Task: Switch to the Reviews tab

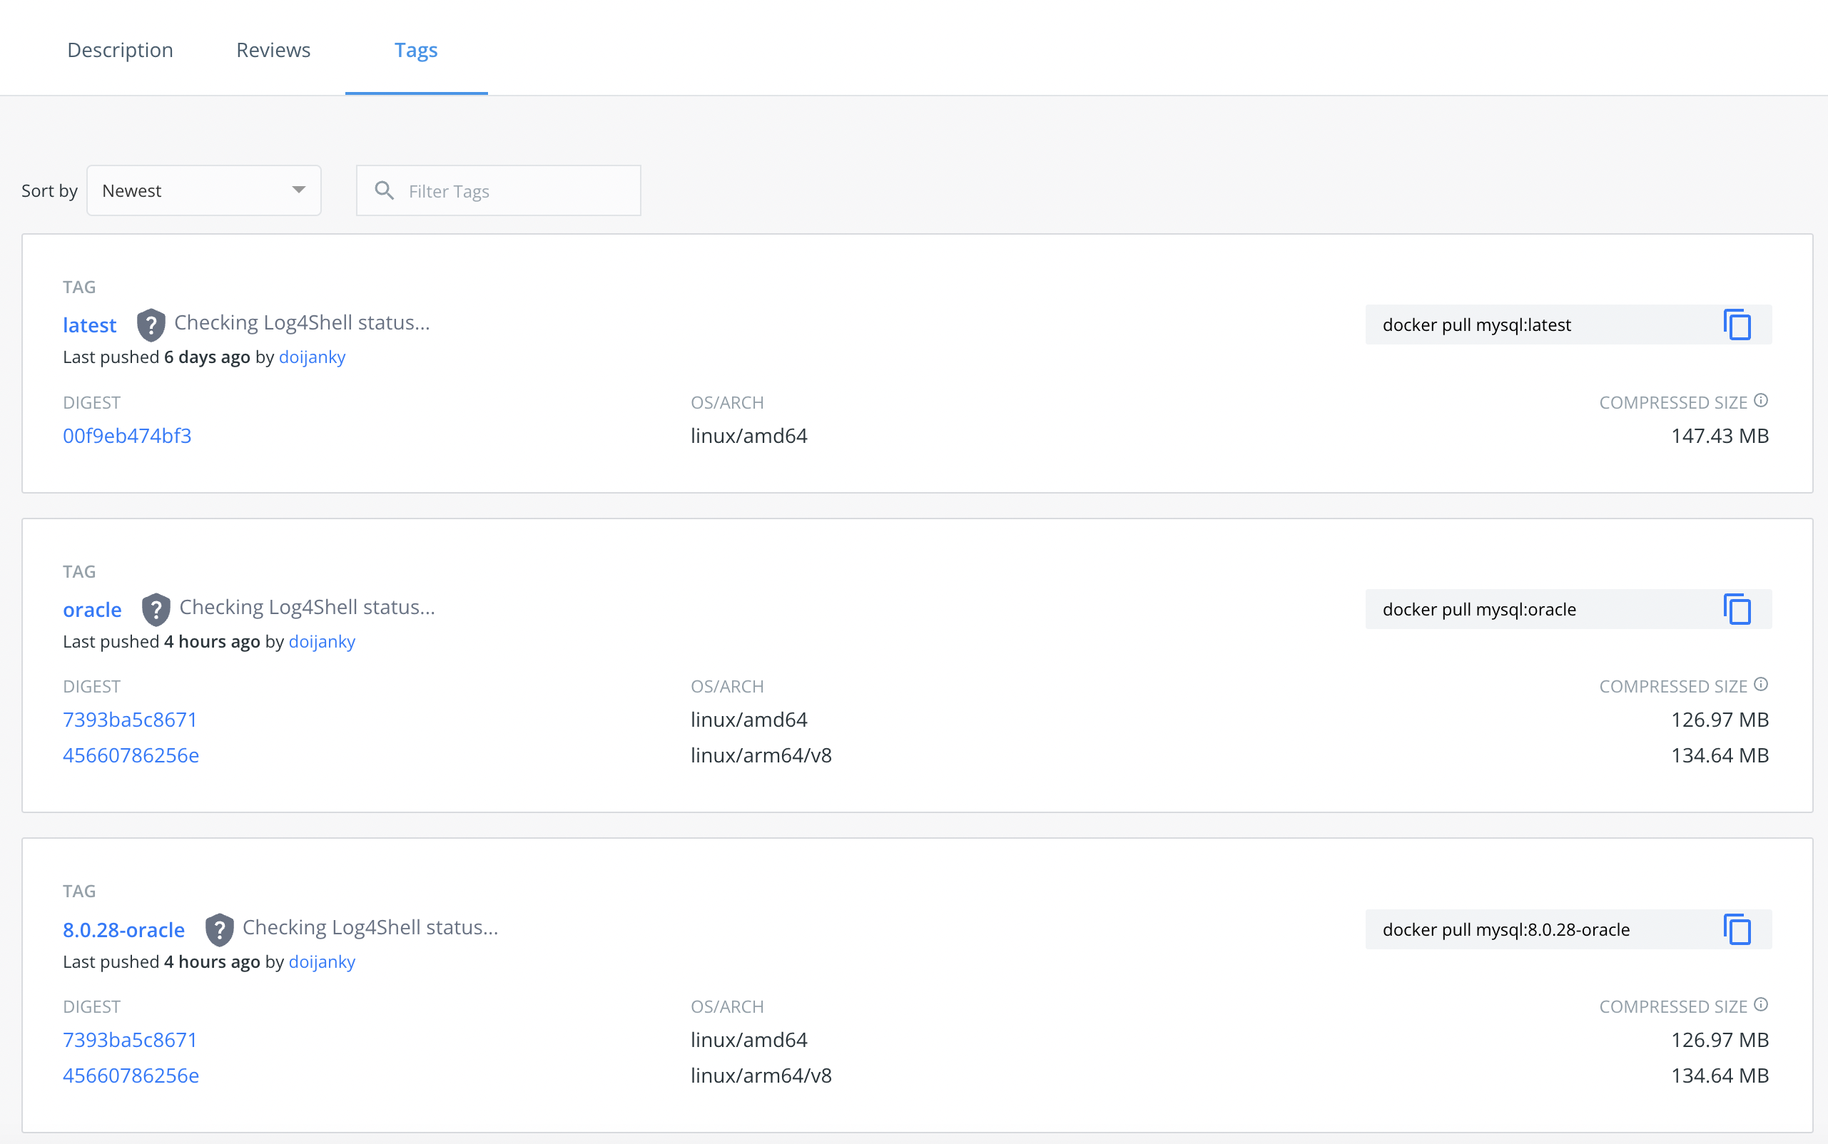Action: (273, 50)
